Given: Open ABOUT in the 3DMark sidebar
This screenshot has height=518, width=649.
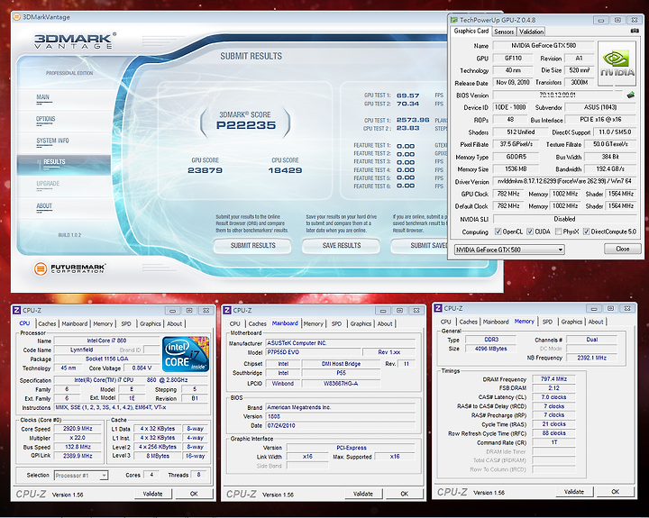Looking at the screenshot, I should (44, 205).
